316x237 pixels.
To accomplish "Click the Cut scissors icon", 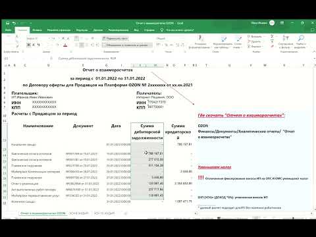I will [x=17, y=36].
